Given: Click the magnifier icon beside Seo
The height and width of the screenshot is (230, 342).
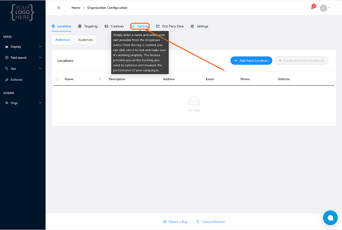Looking at the screenshot, I should (x=7, y=68).
